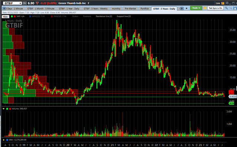The width and height of the screenshot is (237, 147).
Task: Toggle Orders display in legend
Action: click(75, 16)
